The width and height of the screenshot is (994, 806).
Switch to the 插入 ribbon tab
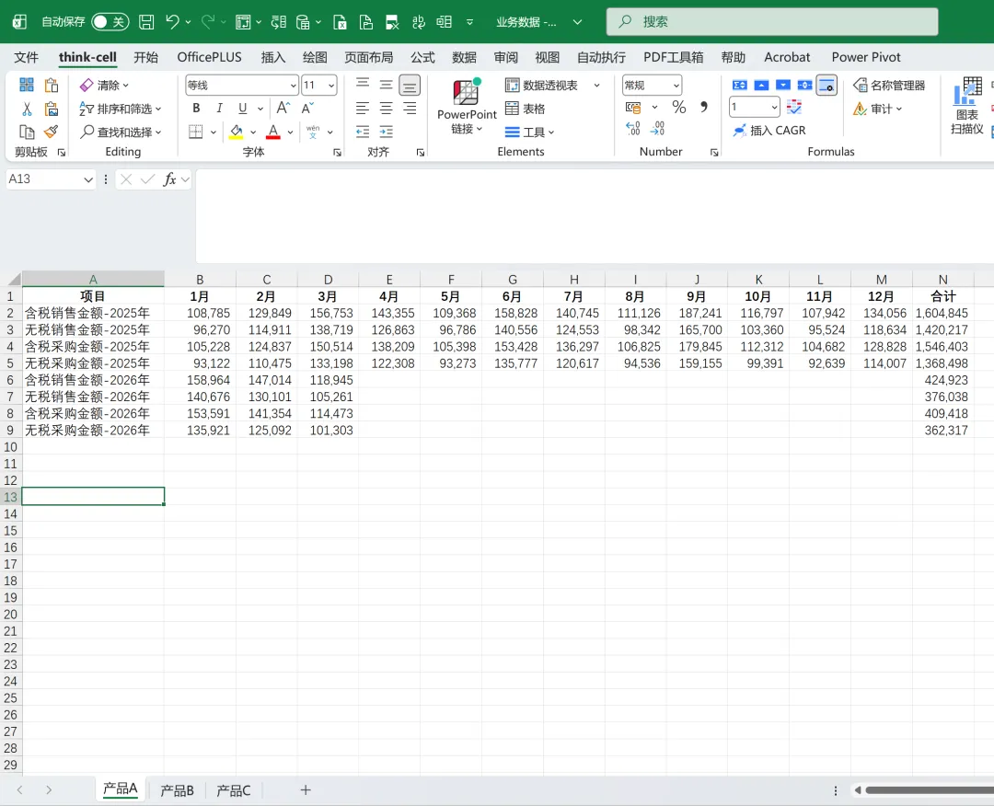[273, 57]
